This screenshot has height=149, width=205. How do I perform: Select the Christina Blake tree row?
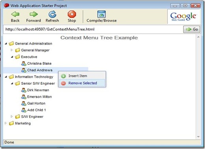click(x=46, y=63)
